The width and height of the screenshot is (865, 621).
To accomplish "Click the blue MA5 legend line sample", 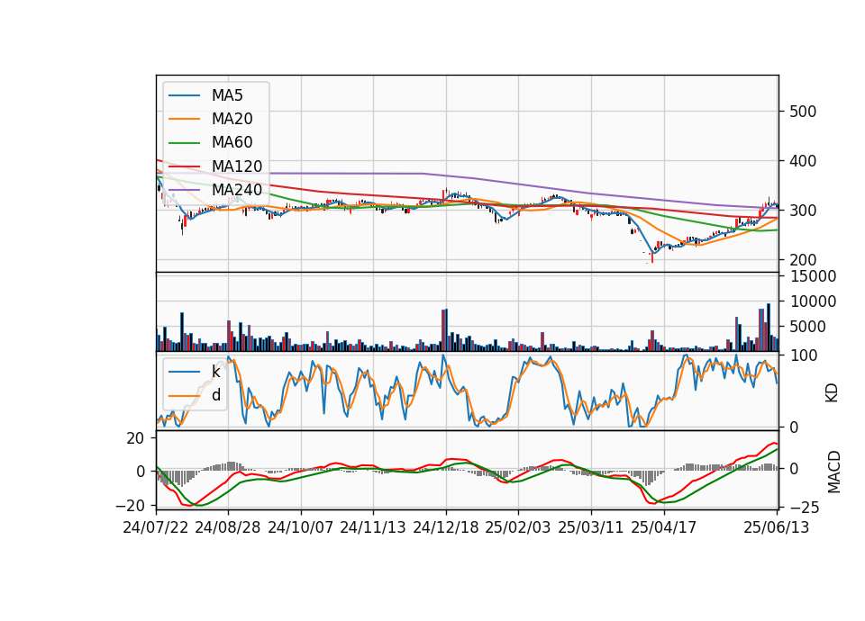I will pyautogui.click(x=184, y=95).
